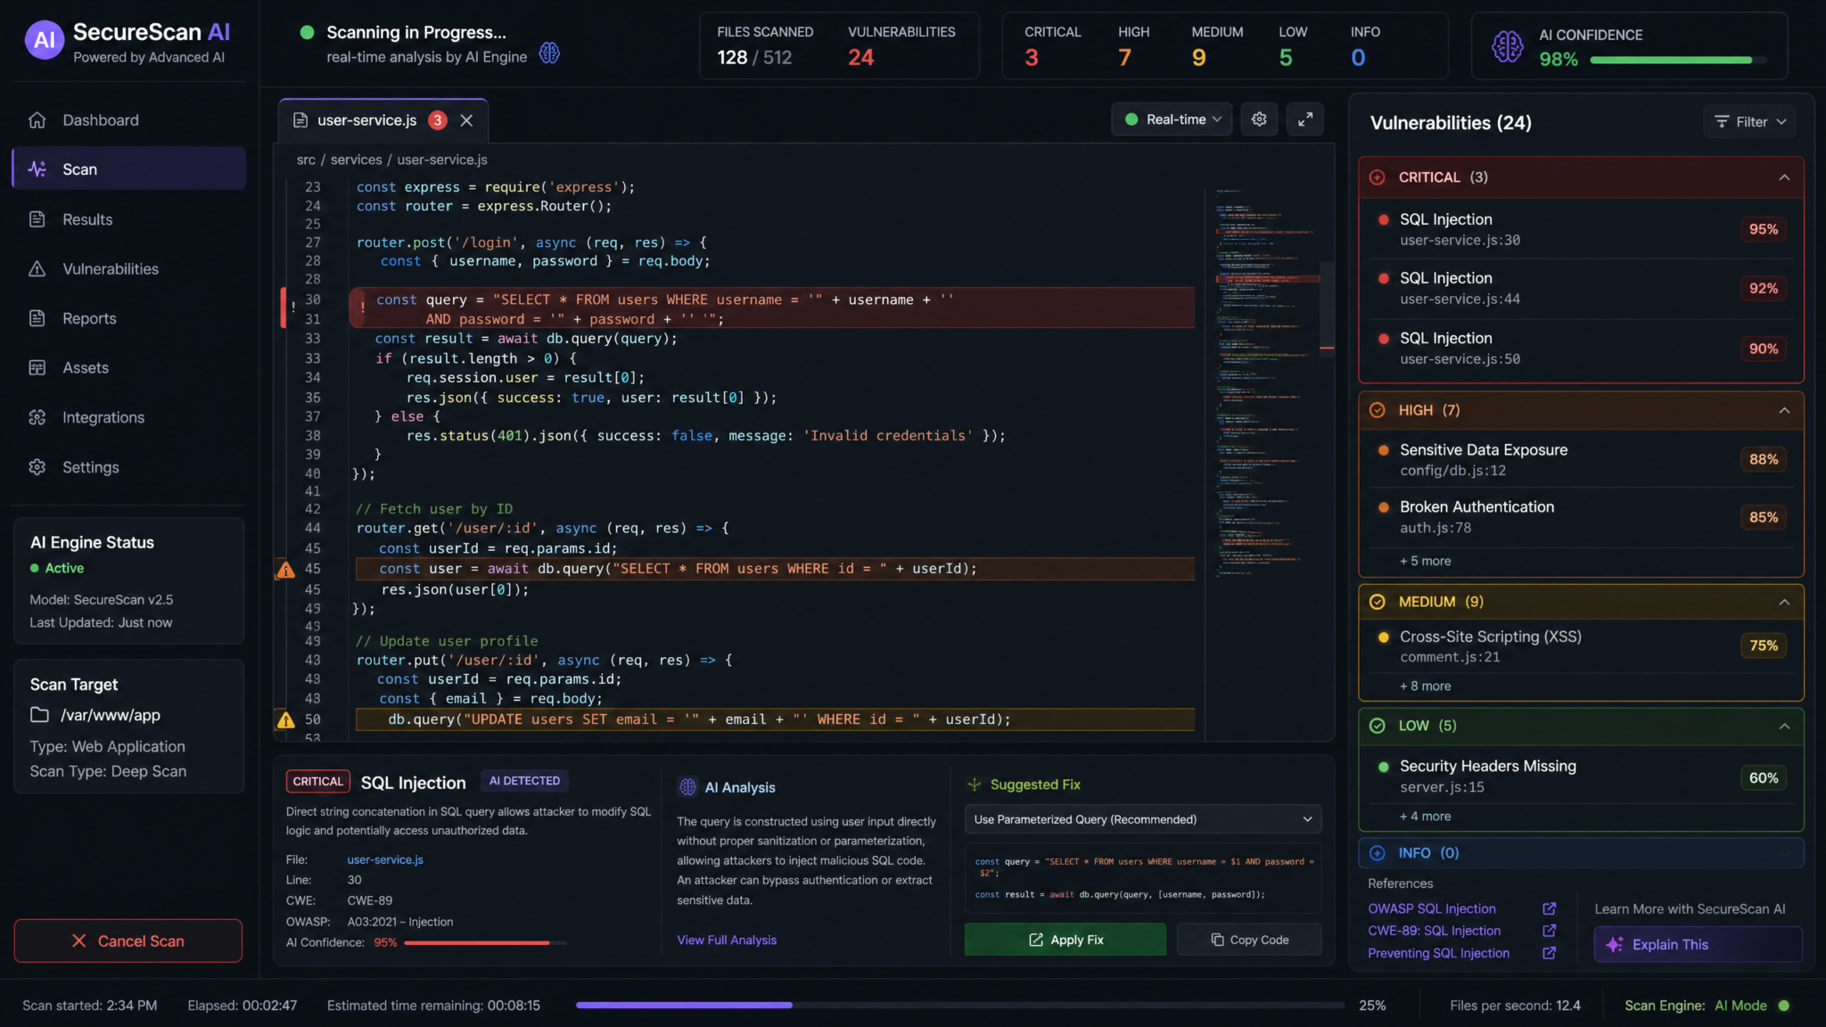Select Cross-Site Scripting (XSS) entry
1826x1027 pixels.
[x=1581, y=645]
